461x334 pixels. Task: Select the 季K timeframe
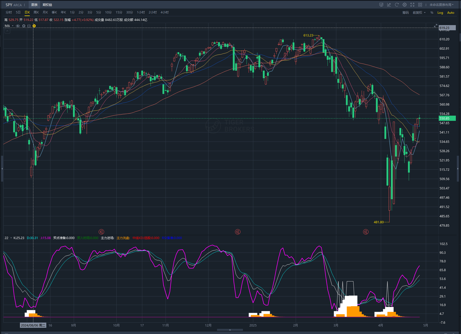[54, 12]
